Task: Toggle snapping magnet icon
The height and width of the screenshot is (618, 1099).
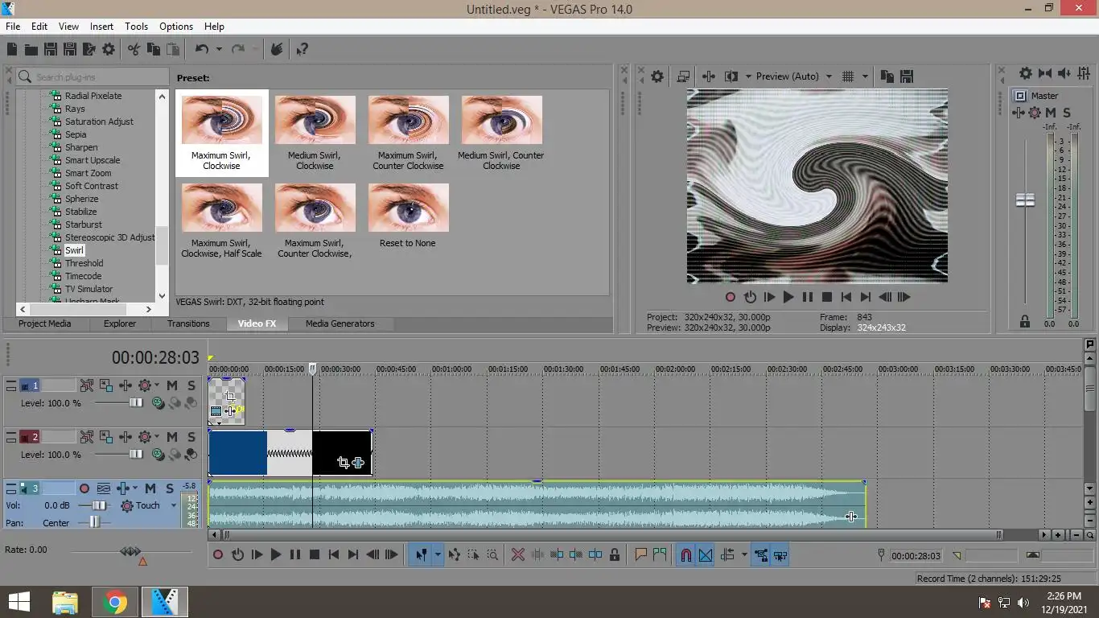Action: 685,554
